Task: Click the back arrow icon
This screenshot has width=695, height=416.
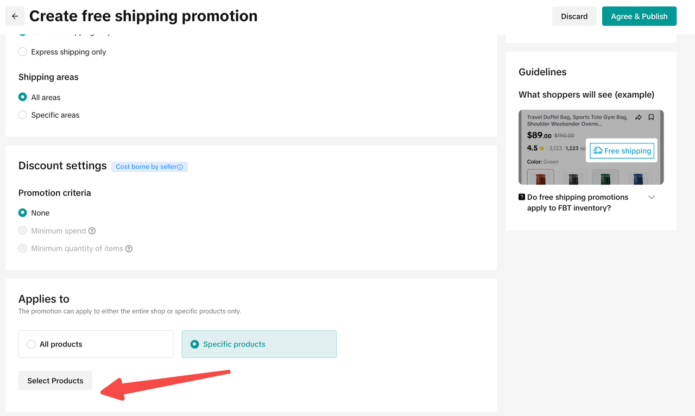Action: click(15, 16)
